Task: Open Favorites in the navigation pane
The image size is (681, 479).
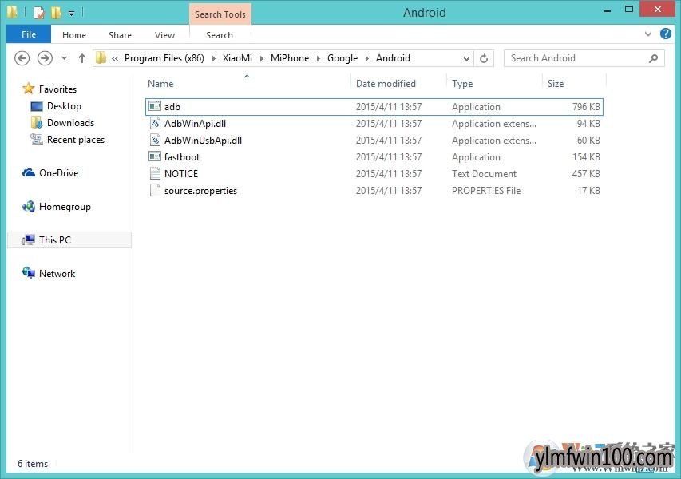Action: point(57,89)
